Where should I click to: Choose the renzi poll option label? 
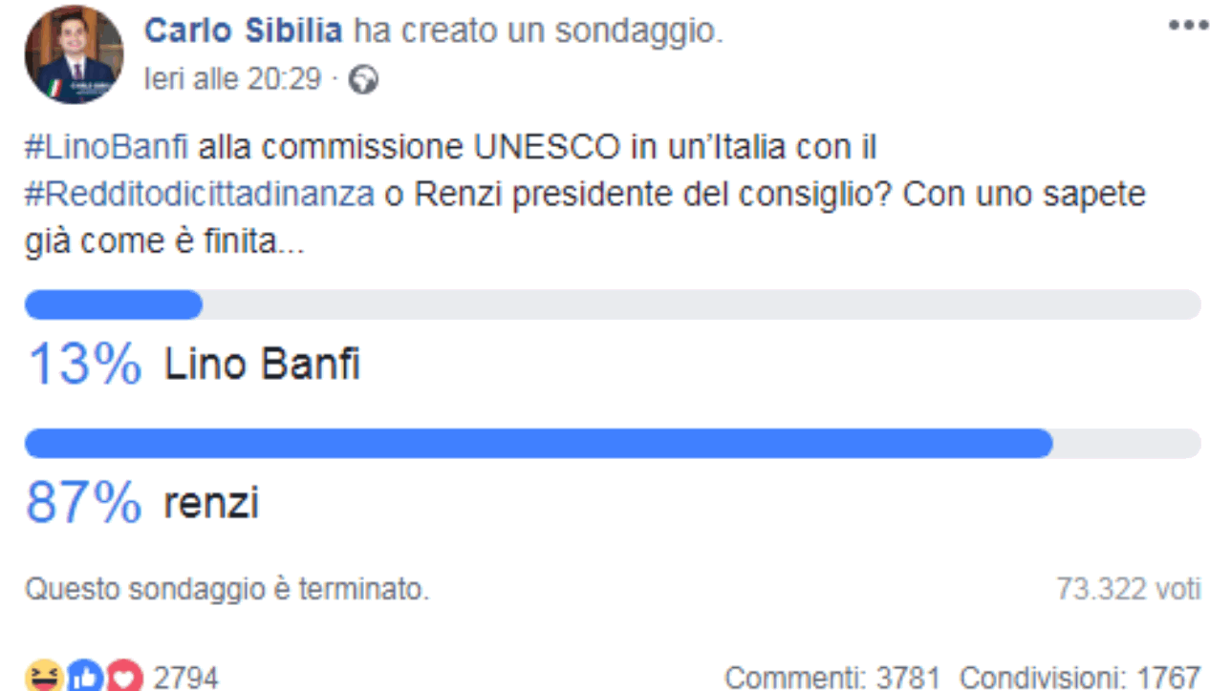(211, 503)
